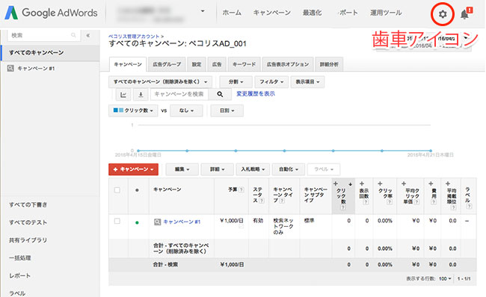Click the help icon beside 予算 header
The height and width of the screenshot is (297, 486).
(242, 190)
